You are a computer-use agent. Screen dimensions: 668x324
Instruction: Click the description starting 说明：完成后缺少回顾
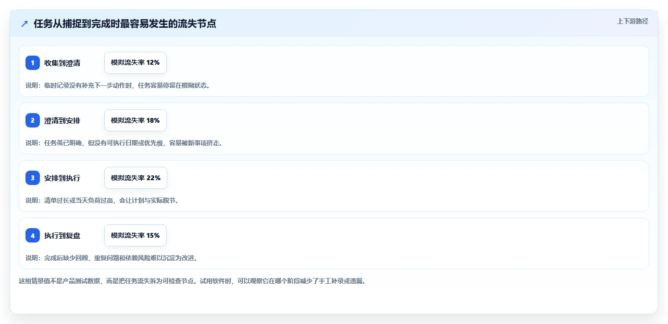(111, 258)
